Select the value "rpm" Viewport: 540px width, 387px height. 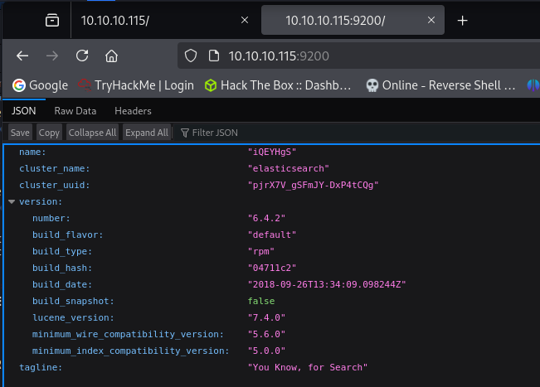(x=261, y=251)
